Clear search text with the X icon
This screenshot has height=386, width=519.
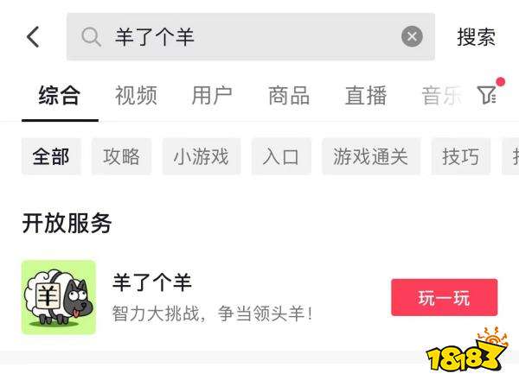pos(412,36)
